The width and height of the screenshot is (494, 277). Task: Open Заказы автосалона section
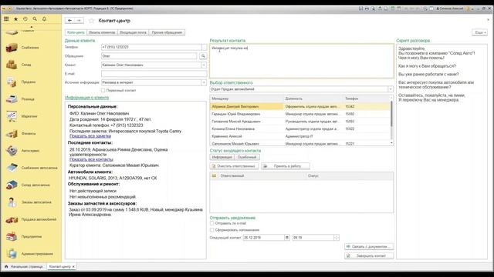click(36, 202)
